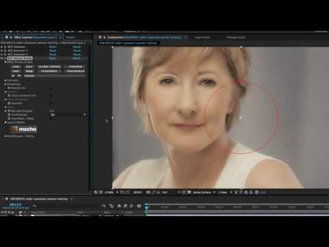Open the Layer (none) tab
Viewport: 329px width, 247px height.
[202, 37]
